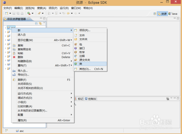Switch to the Java perspective
The image size is (182, 134).
tap(173, 14)
